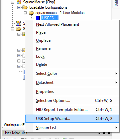Click the User Modules panel title
This screenshot has height=139, width=132.
pyautogui.click(x=15, y=133)
